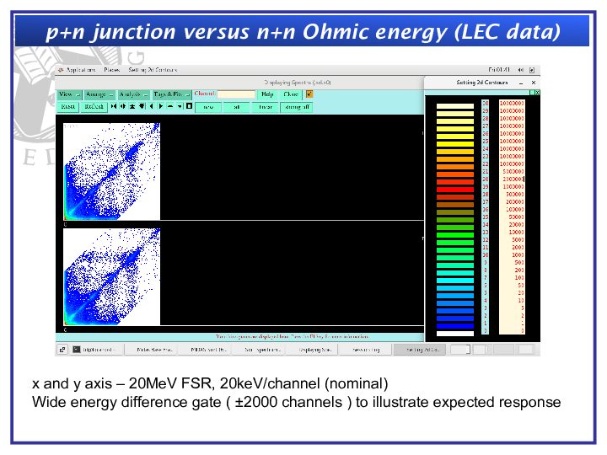Select the pure red swatch for level 19

(455, 190)
